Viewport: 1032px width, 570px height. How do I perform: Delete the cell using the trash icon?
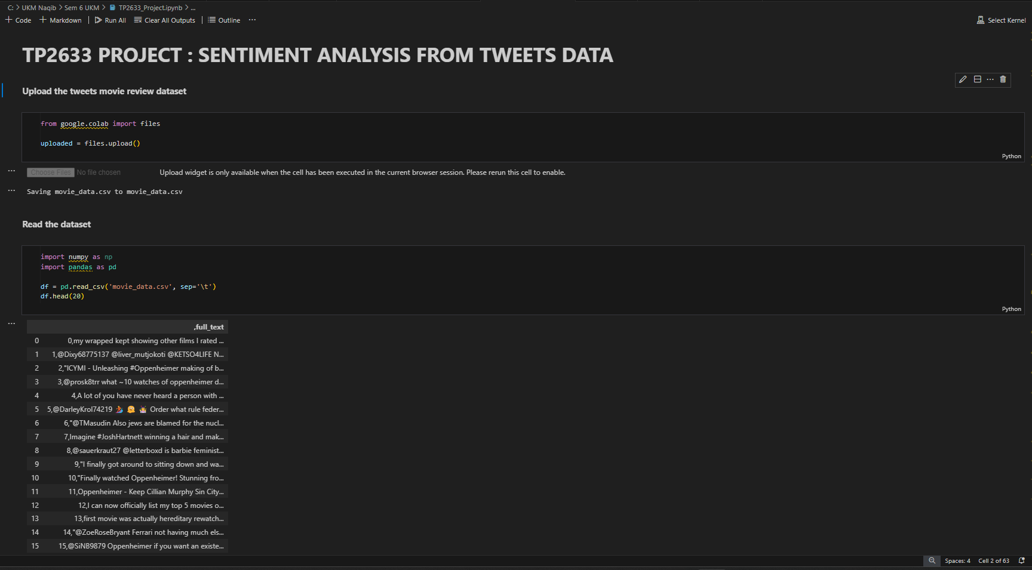1003,79
